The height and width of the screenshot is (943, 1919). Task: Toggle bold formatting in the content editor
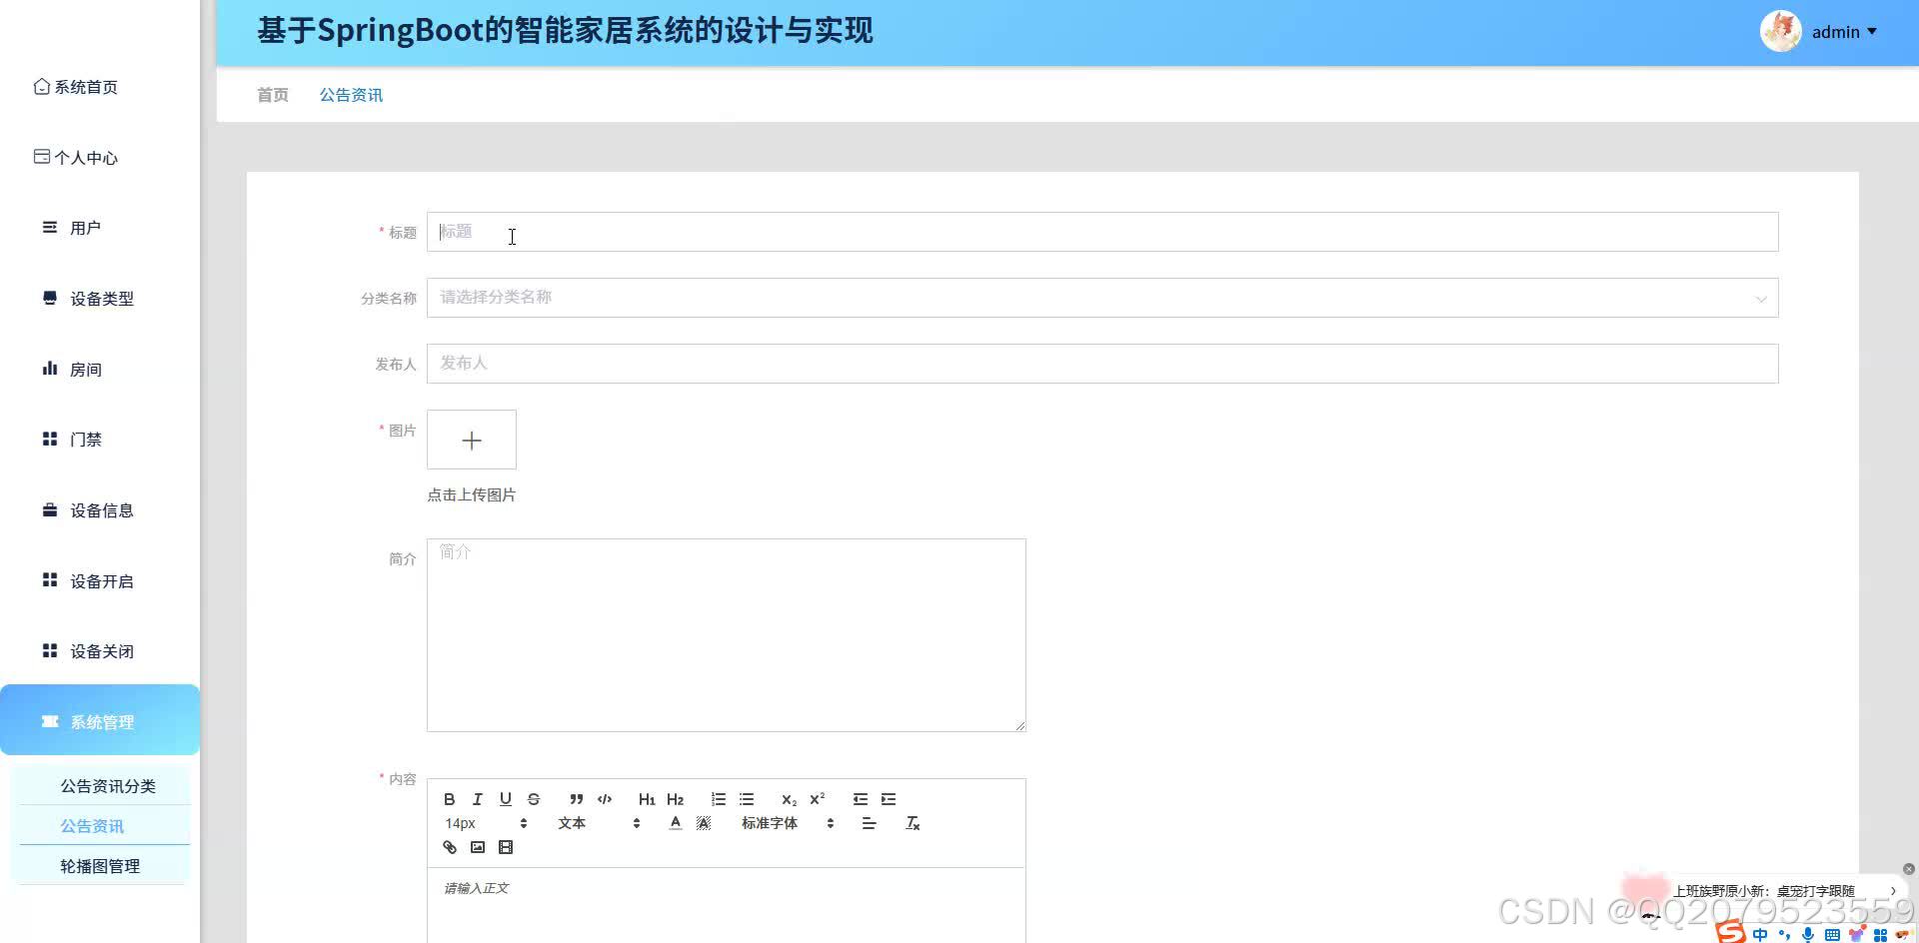(449, 799)
